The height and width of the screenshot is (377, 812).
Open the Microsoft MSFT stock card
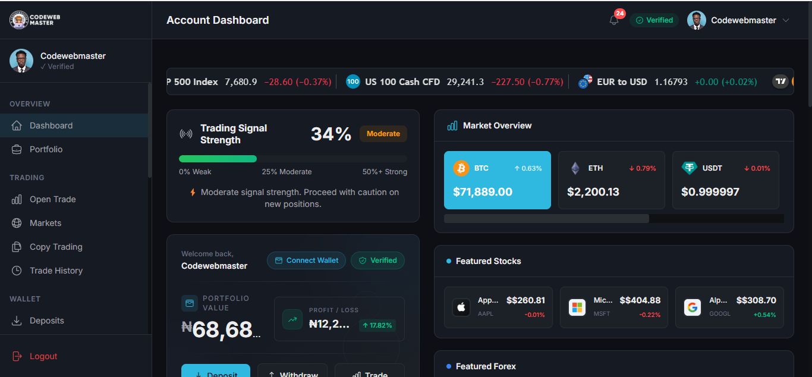pos(614,307)
